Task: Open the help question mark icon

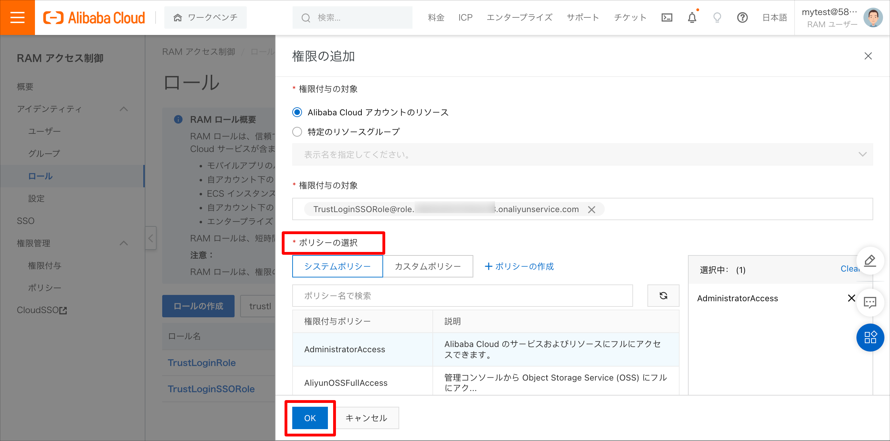Action: point(742,17)
